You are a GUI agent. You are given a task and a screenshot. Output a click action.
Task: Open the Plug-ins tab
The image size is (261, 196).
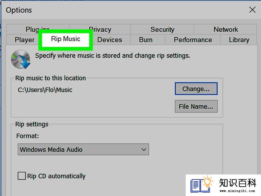[38, 29]
